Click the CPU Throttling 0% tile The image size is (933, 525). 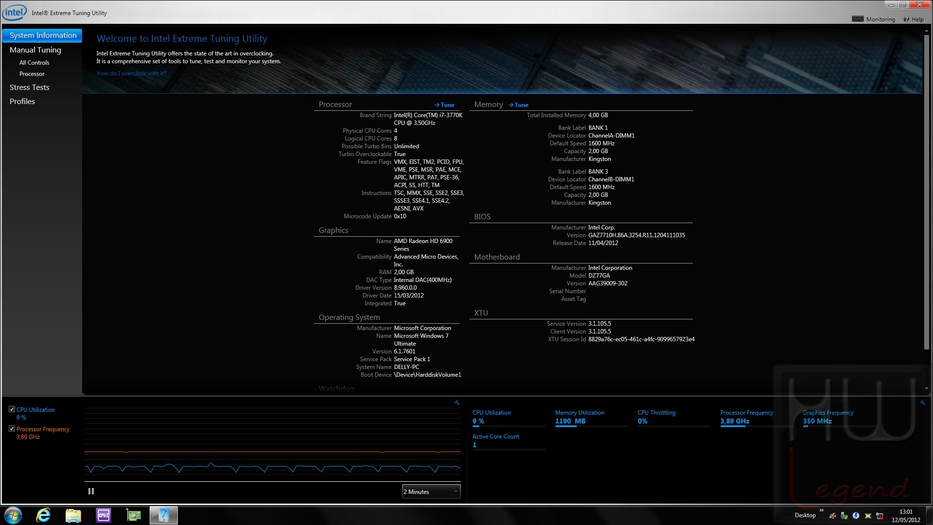click(x=674, y=418)
